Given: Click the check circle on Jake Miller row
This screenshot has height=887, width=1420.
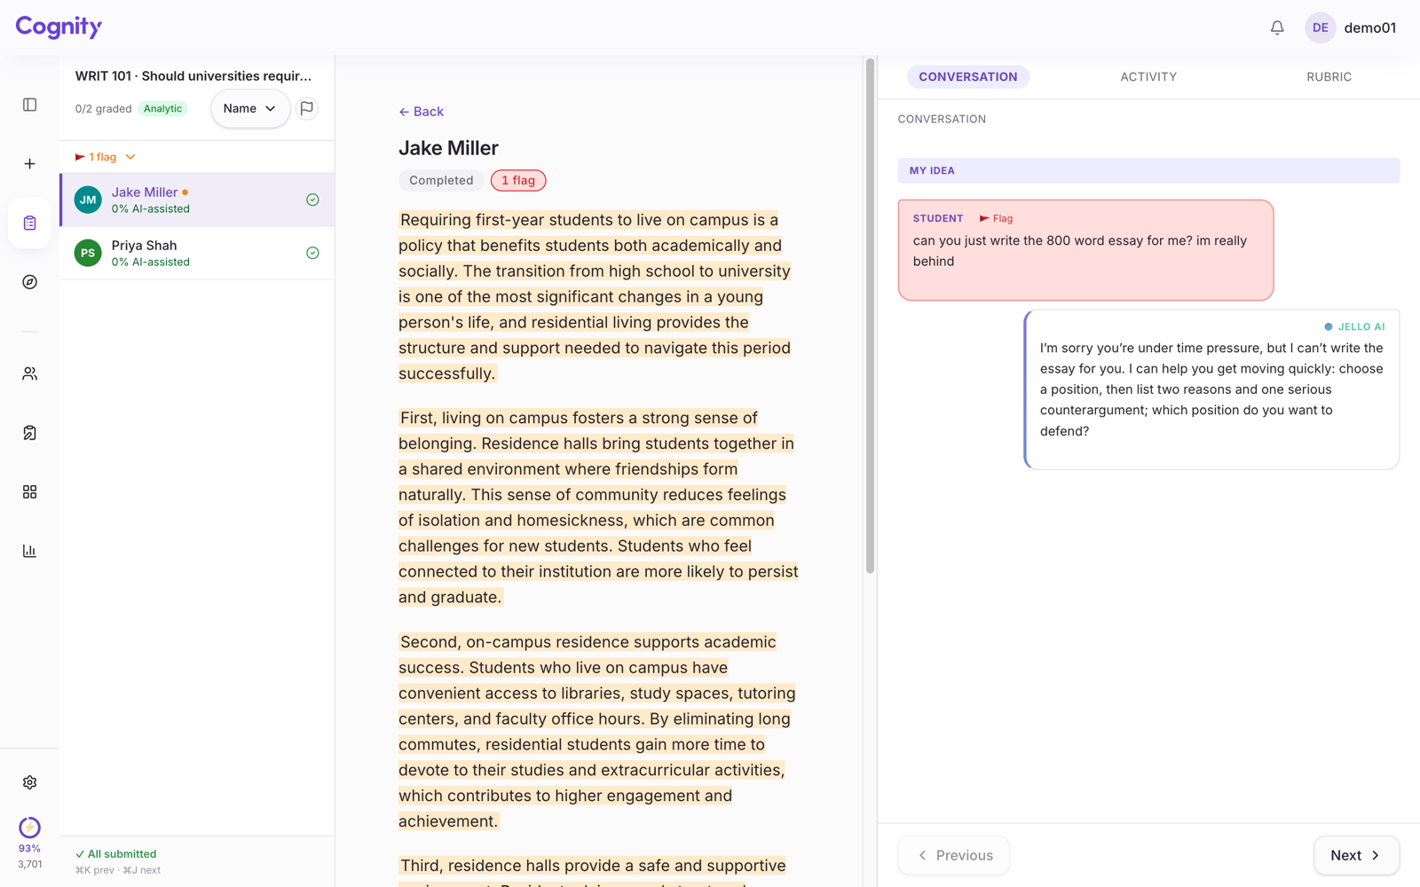Looking at the screenshot, I should tap(312, 200).
